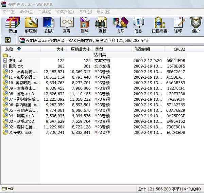Viewport: 204px width, 193px height.
Task: Click the parent folder '..' icon
Action: point(5,55)
